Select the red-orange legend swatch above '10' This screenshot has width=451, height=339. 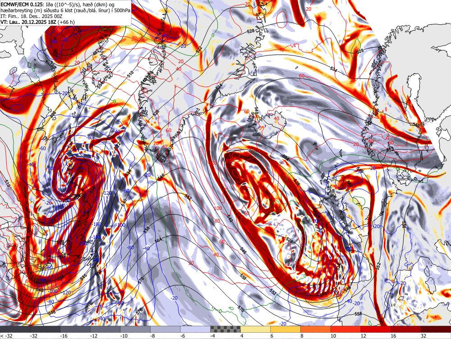[345, 329]
